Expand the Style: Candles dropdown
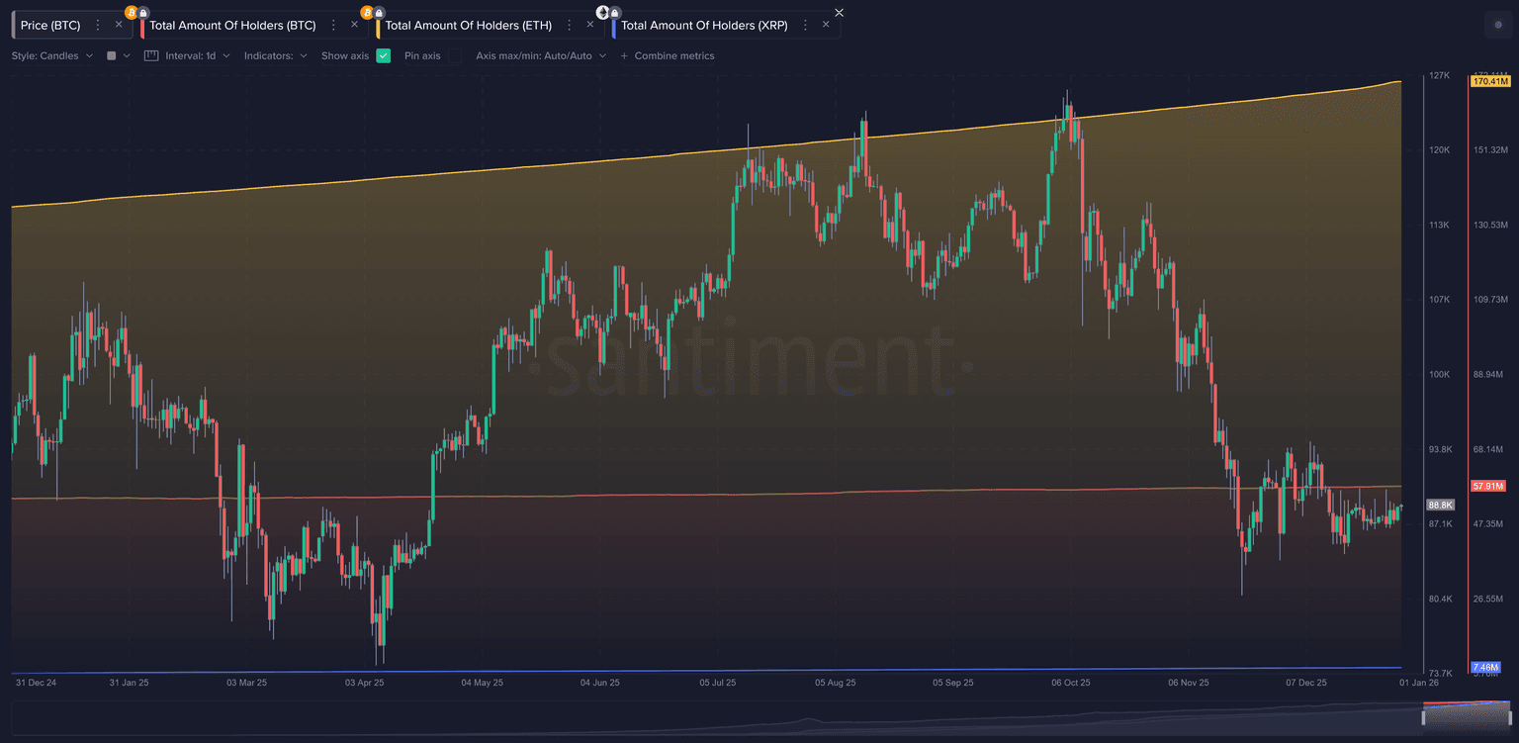This screenshot has width=1519, height=743. 52,56
